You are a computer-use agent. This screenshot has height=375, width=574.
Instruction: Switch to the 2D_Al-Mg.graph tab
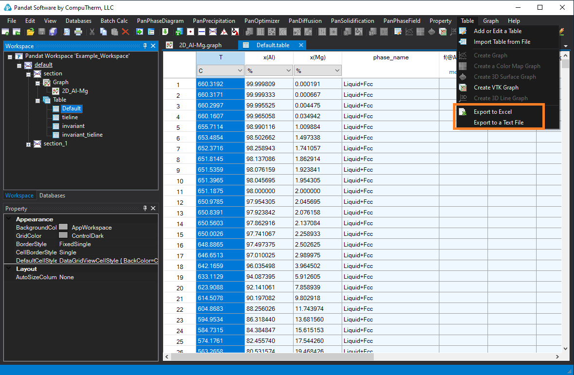click(200, 45)
